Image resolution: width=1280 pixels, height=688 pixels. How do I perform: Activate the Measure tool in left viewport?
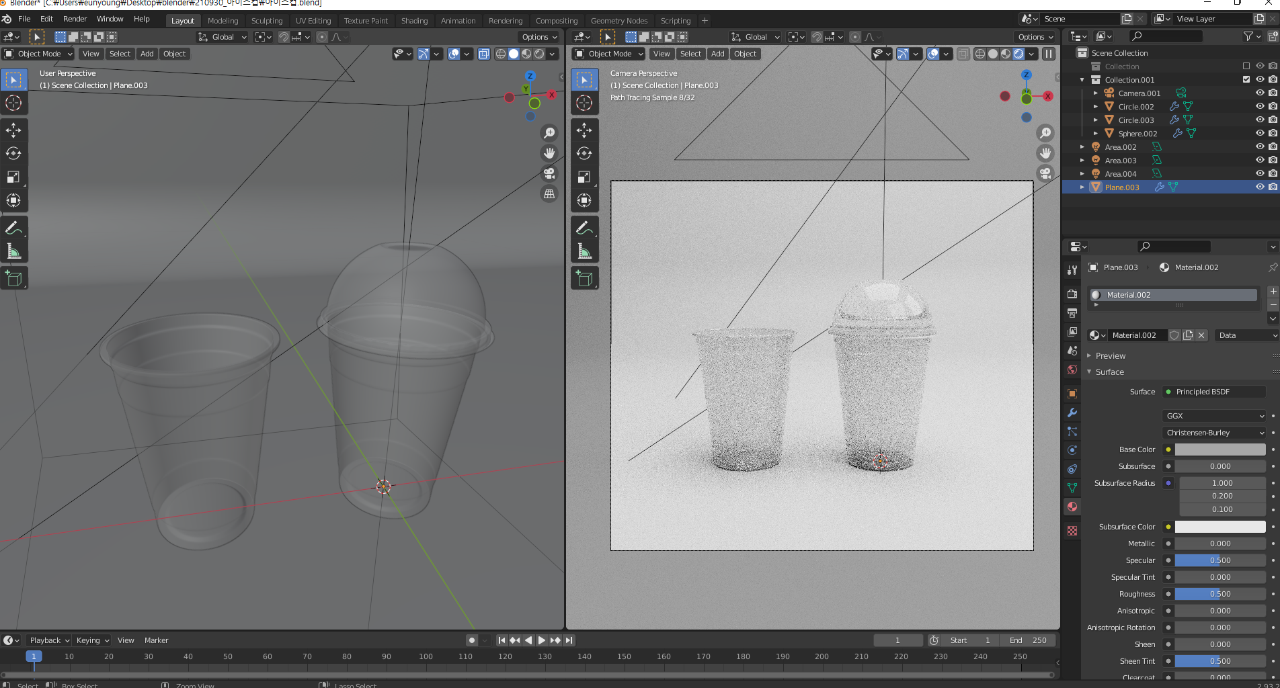click(x=13, y=251)
